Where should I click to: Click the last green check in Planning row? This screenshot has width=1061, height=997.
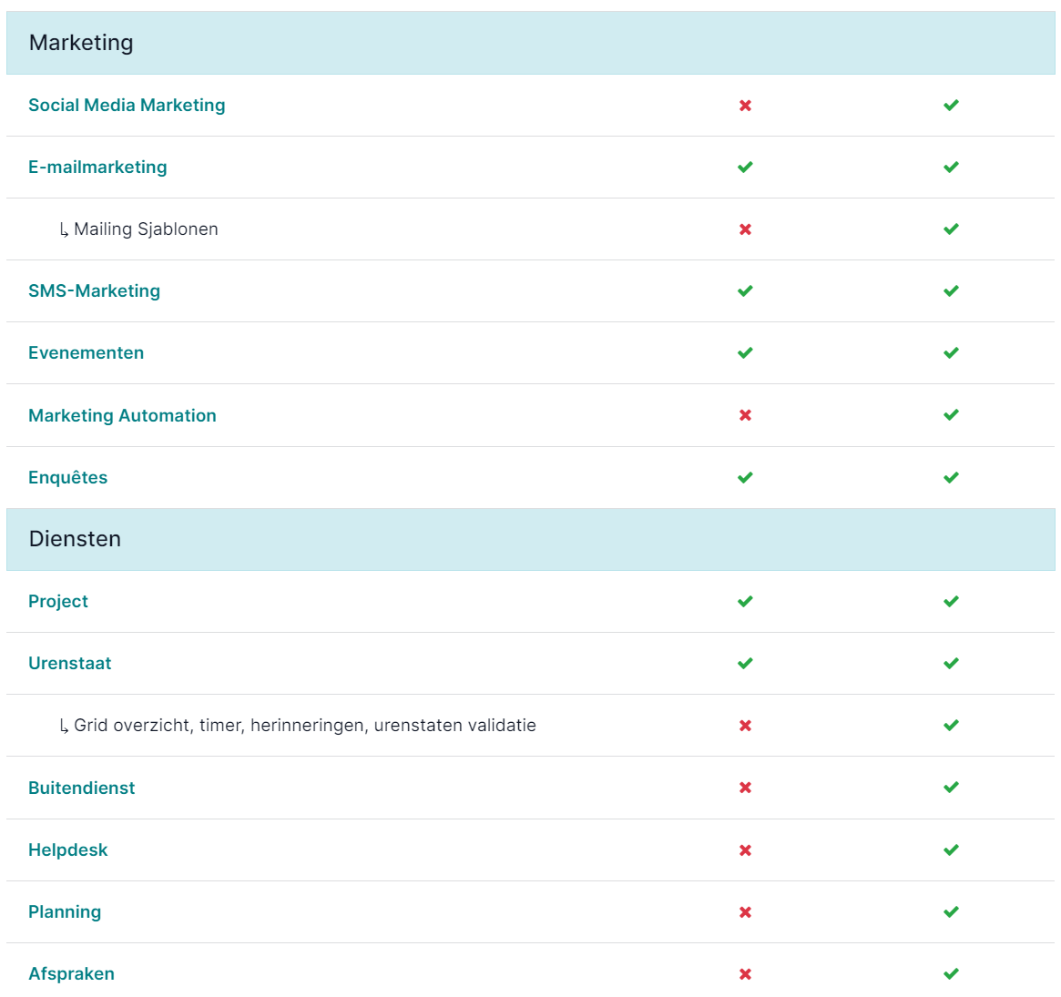951,911
